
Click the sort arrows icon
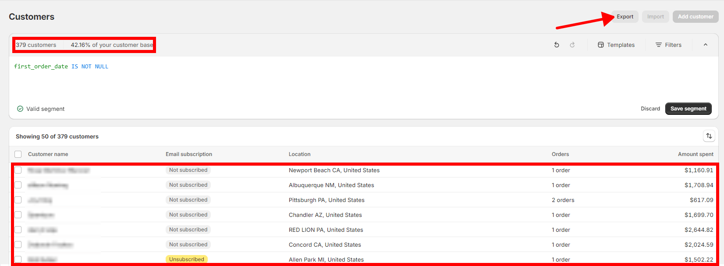click(709, 136)
